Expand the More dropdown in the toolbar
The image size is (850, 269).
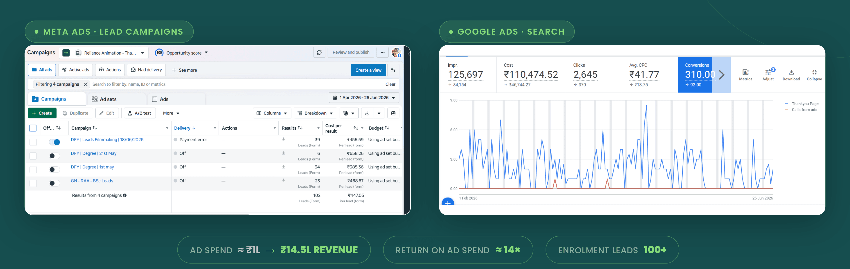[171, 113]
